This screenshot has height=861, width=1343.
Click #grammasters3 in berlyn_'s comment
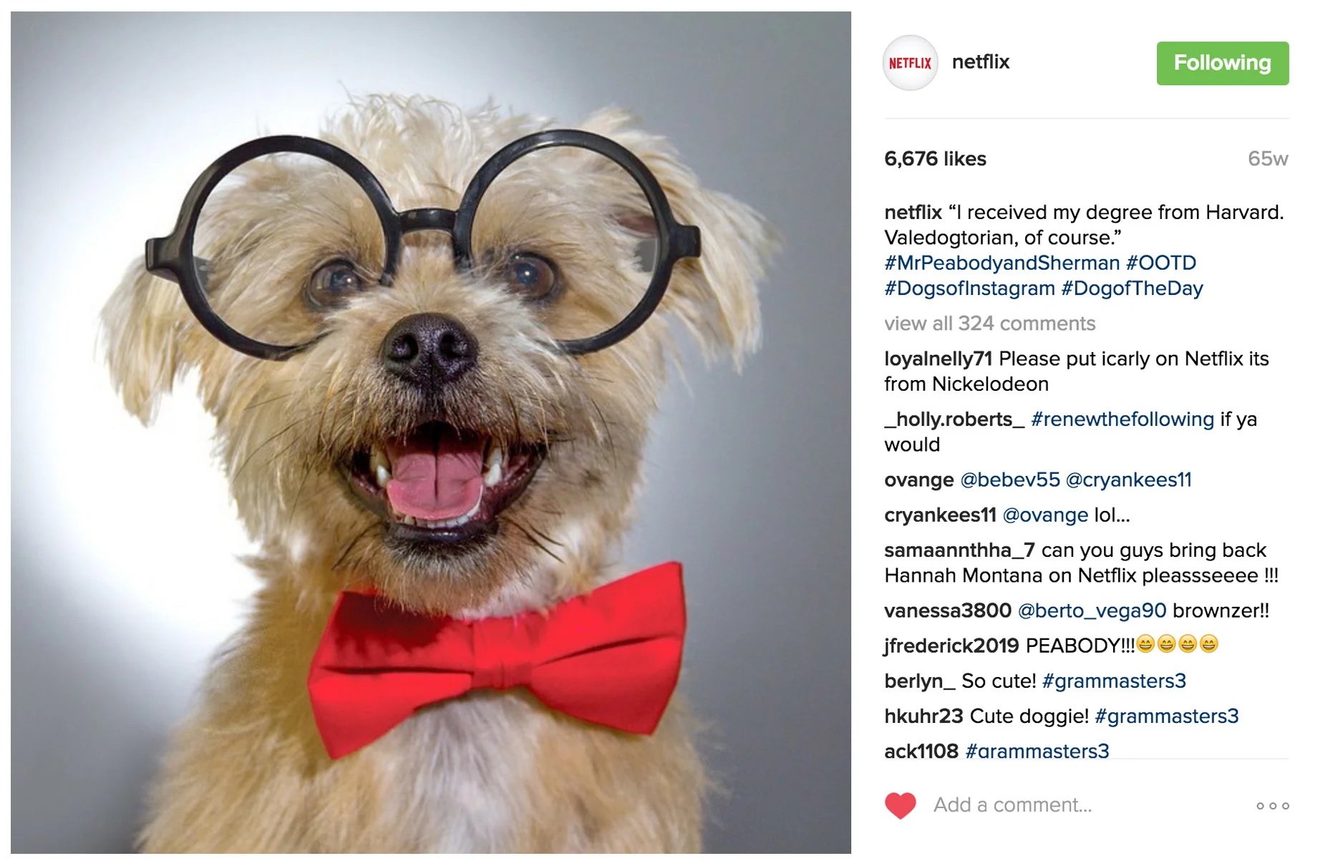point(1114,681)
